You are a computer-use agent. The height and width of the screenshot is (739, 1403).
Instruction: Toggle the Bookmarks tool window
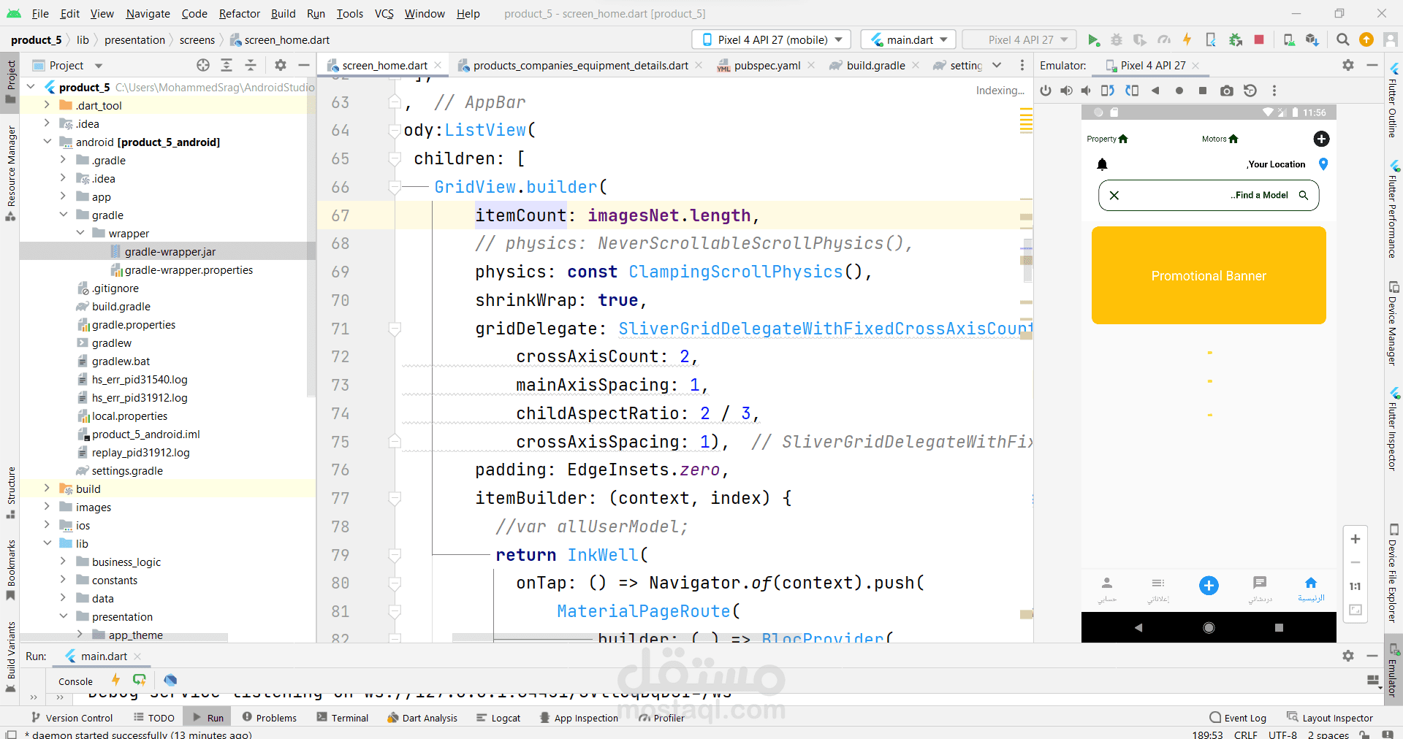point(10,570)
